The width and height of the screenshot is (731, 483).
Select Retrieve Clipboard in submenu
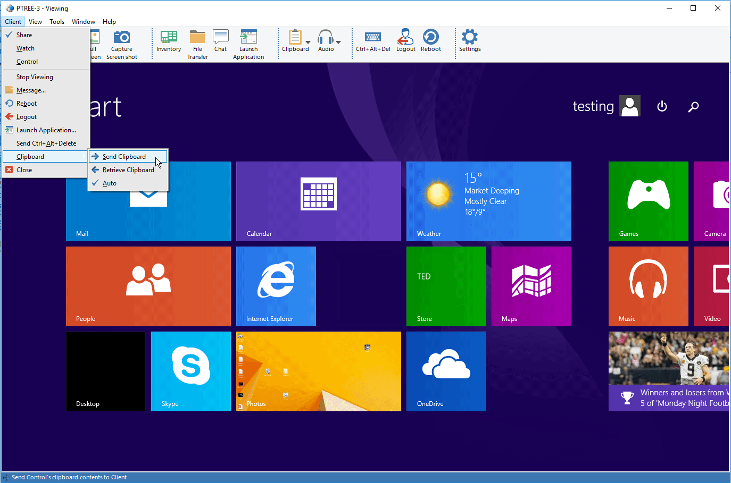(x=128, y=170)
